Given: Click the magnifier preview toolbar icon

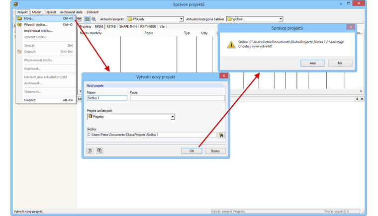Looking at the screenshot, I should [94, 19].
